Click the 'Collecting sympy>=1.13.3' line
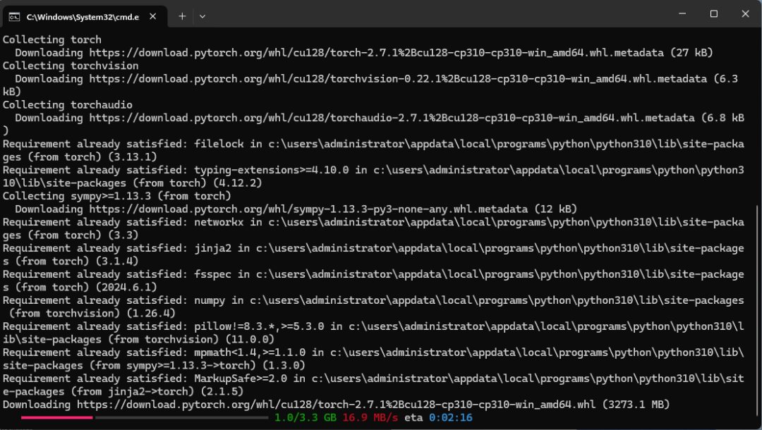Image resolution: width=762 pixels, height=430 pixels. point(116,196)
